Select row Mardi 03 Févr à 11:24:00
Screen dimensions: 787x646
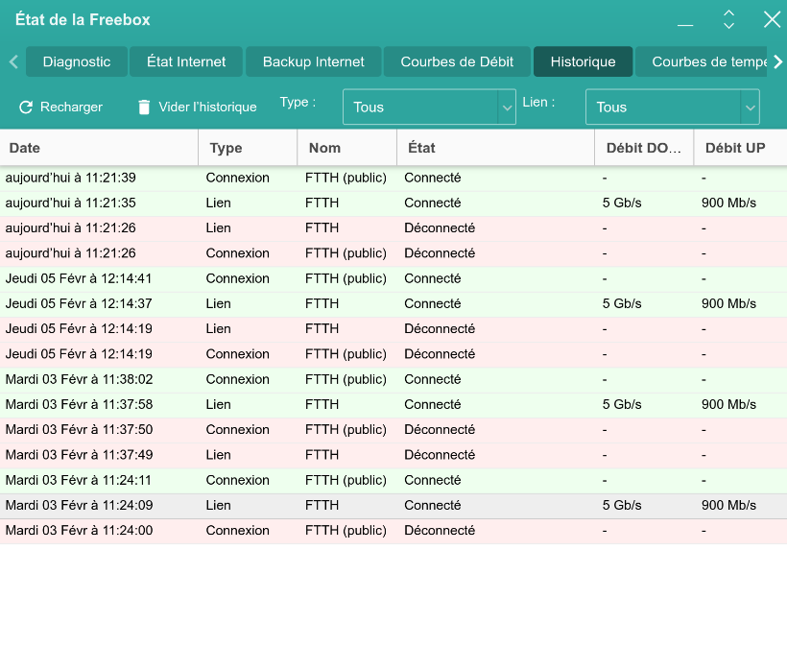click(x=393, y=531)
